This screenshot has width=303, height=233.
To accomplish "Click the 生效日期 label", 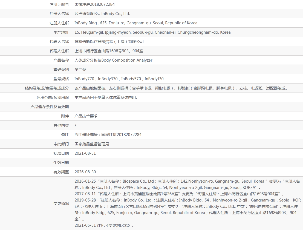I will tap(61, 163).
